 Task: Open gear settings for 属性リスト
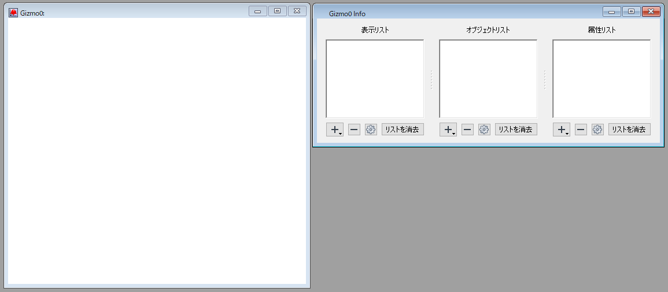coord(597,130)
